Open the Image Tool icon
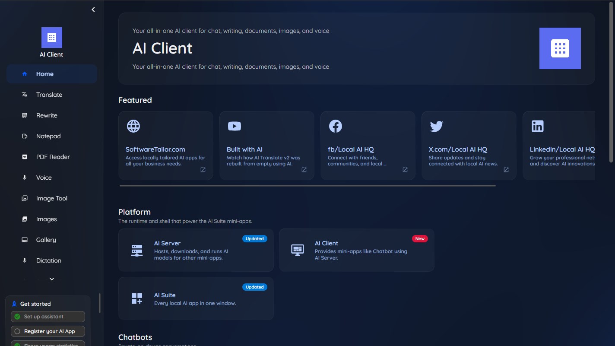This screenshot has width=615, height=346. [x=25, y=198]
